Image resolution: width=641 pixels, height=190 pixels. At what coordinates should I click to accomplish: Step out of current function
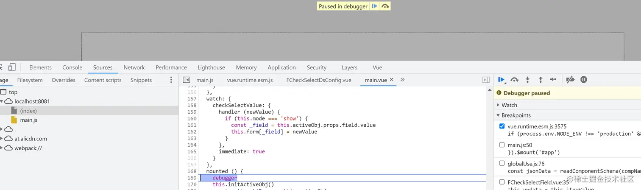(x=541, y=80)
